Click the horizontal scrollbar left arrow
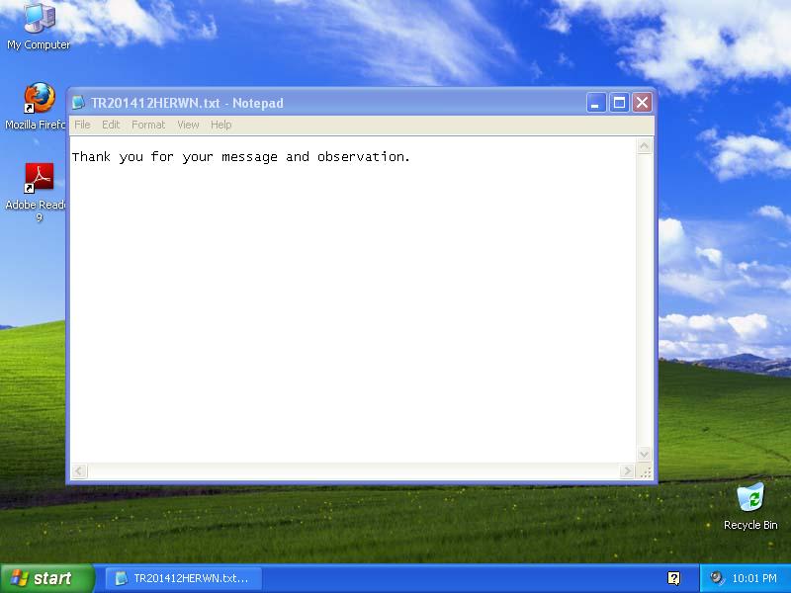The height and width of the screenshot is (593, 791). [x=79, y=471]
